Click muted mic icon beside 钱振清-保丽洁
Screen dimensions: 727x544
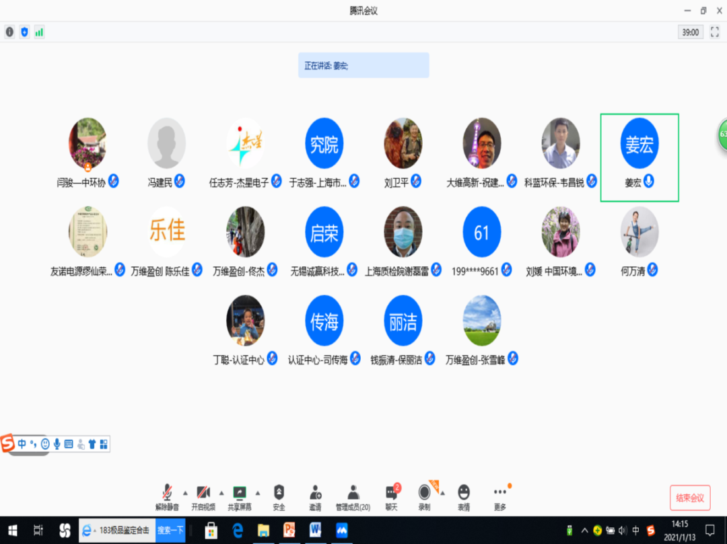point(429,358)
